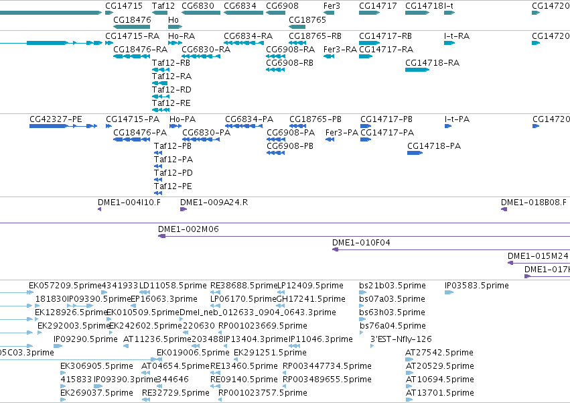Click the teal gene arrow under CG6830
This screenshot has width=570, height=403.
[x=201, y=13]
